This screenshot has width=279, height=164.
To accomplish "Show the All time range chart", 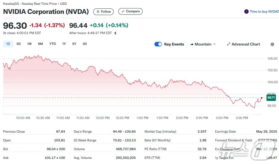I will pyautogui.click(x=85, y=44).
